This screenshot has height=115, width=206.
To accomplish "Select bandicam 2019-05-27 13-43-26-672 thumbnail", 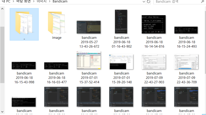I will (x=89, y=27).
